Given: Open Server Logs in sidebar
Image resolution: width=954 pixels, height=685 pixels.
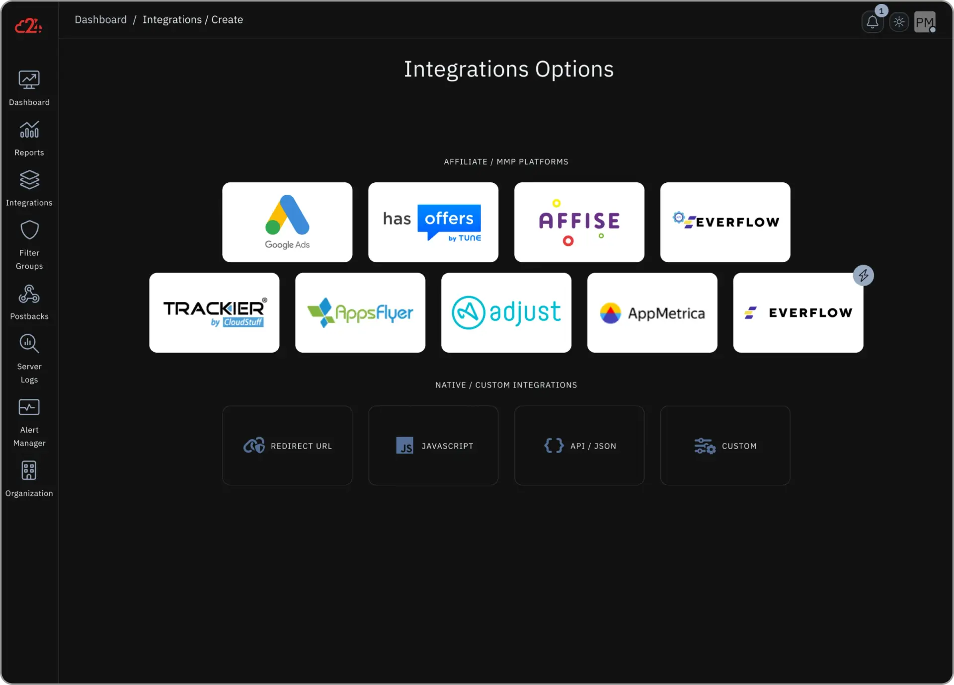Looking at the screenshot, I should click(x=29, y=359).
